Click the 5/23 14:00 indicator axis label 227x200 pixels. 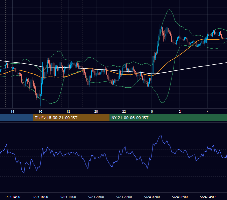pyautogui.click(x=12, y=197)
